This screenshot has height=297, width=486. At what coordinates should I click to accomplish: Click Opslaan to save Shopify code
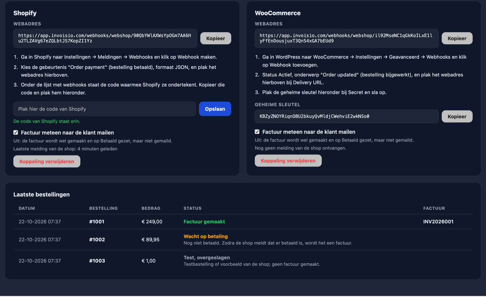pos(215,109)
